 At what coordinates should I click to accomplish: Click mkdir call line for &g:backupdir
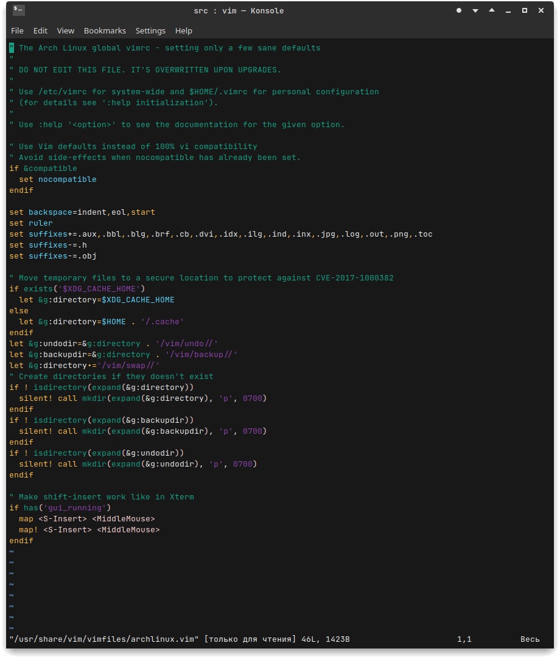(143, 431)
